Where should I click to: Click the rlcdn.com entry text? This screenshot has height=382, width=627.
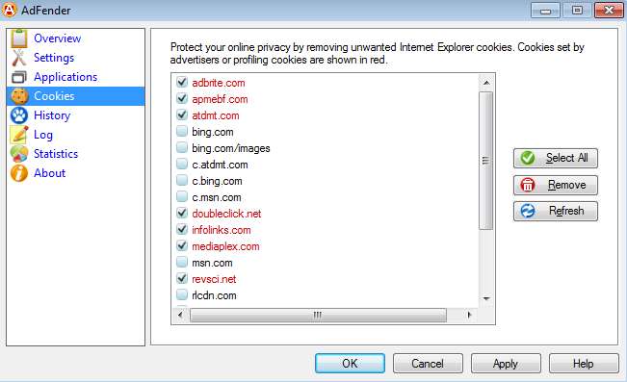(214, 295)
